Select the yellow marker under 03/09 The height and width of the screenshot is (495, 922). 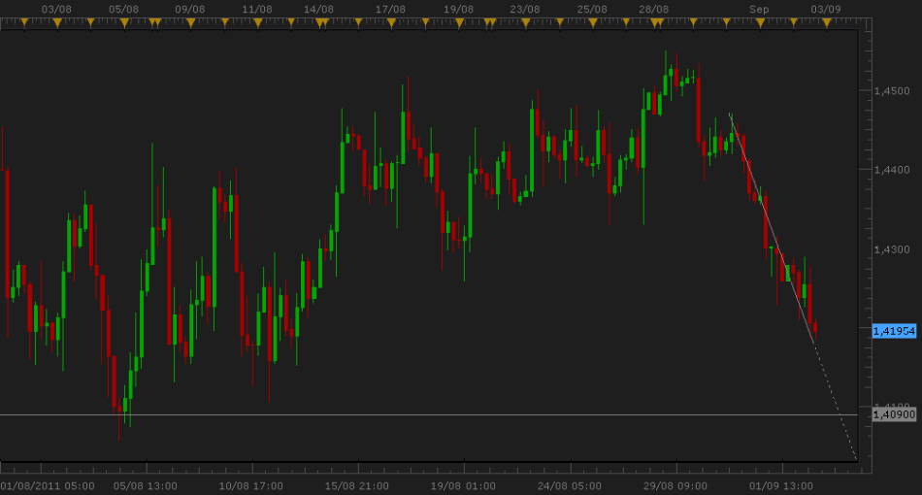coord(826,22)
